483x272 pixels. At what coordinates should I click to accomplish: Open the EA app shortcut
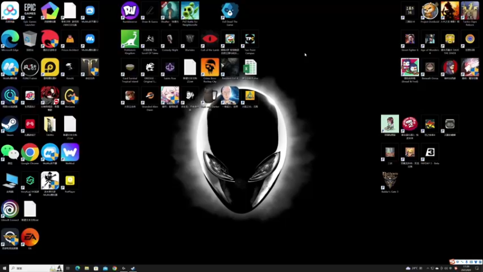[30, 239]
